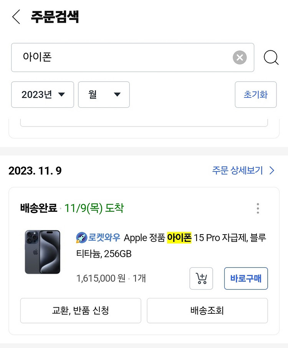The width and height of the screenshot is (288, 348).
Task: Clear the 아이폰 search text with the X icon
Action: pyautogui.click(x=240, y=57)
